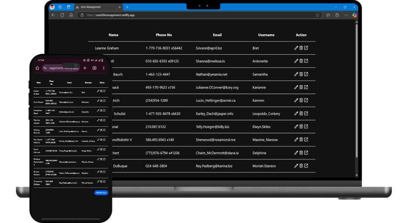408x223 pixels.
Task: Delete the Maxime_Nienow row
Action: point(301,139)
